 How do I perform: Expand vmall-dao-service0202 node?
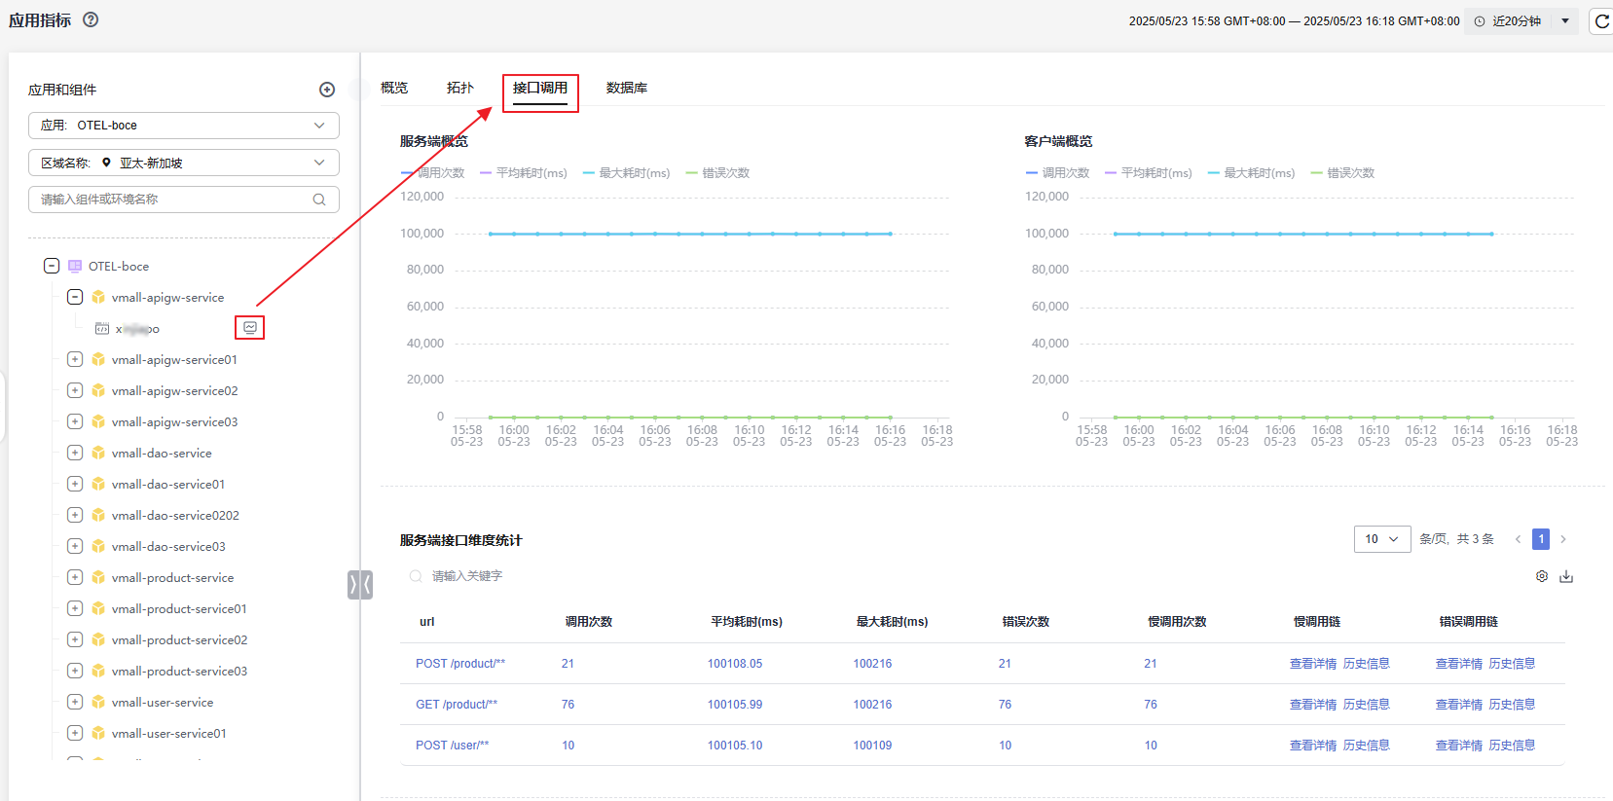point(75,515)
